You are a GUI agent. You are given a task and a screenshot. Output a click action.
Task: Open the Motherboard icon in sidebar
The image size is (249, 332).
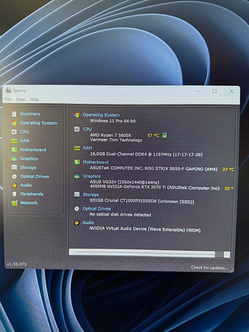point(14,150)
